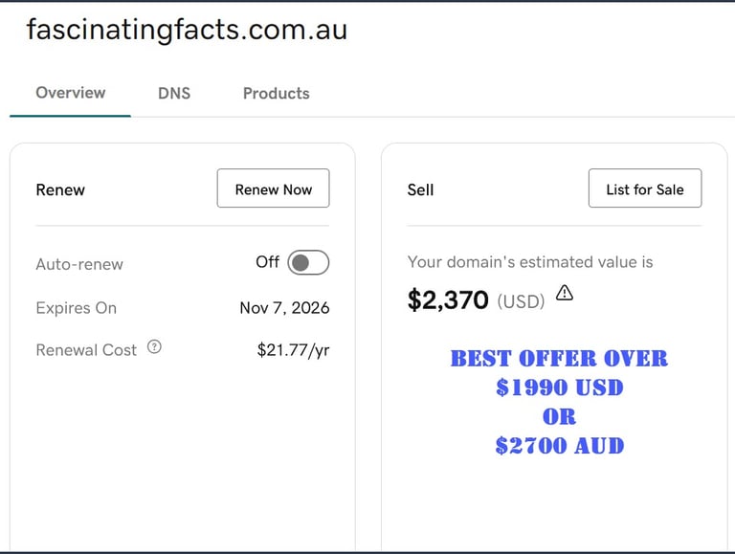
Task: Click the $21.77/yr renewal price
Action: (293, 350)
